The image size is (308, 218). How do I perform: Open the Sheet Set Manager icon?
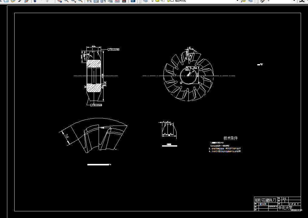110,1
